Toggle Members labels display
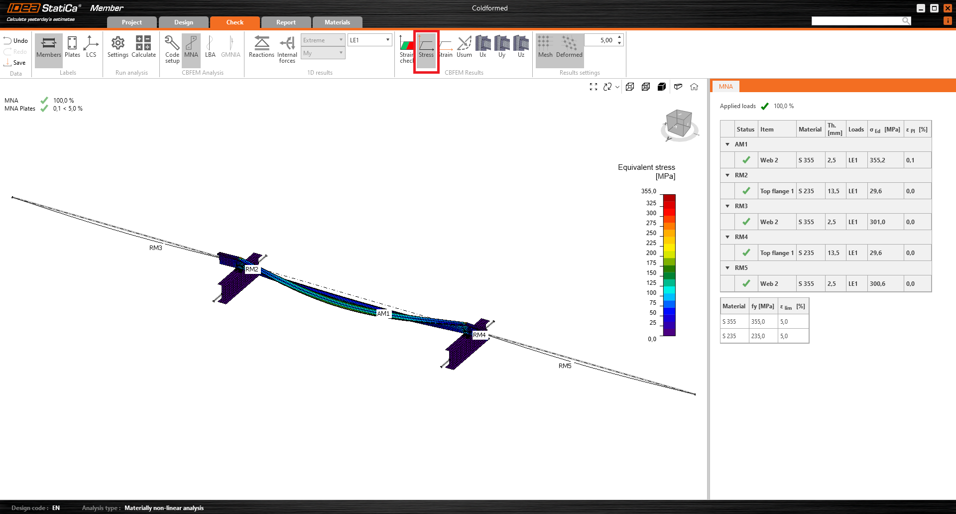Viewport: 956px width, 514px height. (x=49, y=47)
